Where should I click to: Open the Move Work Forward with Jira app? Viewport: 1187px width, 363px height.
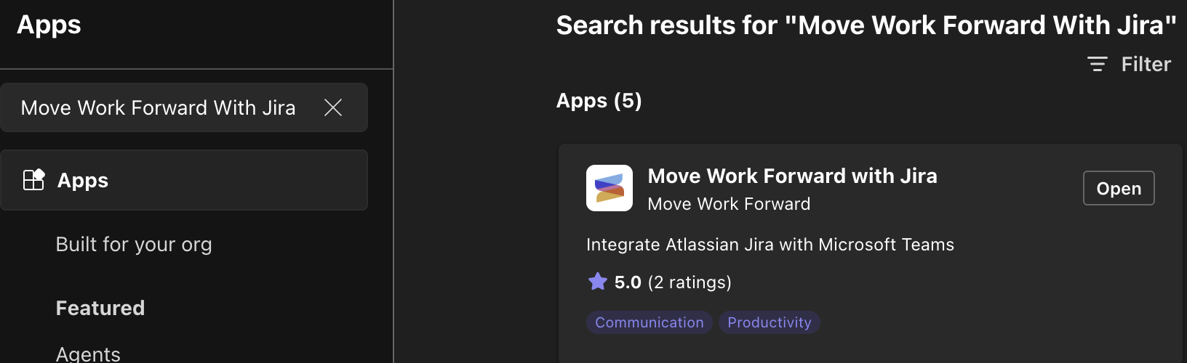(1118, 188)
